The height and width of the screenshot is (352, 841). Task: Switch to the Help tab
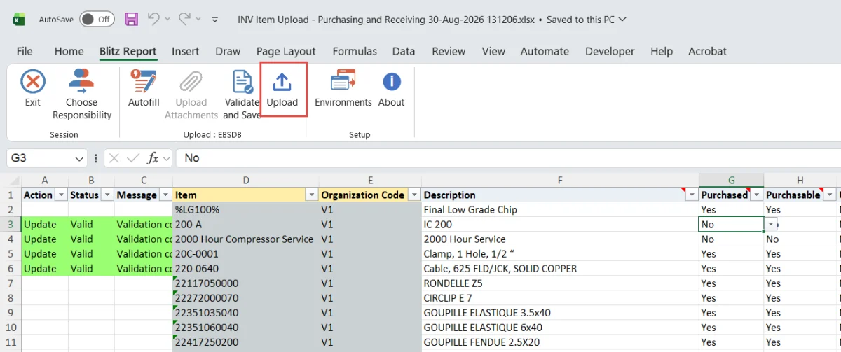662,51
